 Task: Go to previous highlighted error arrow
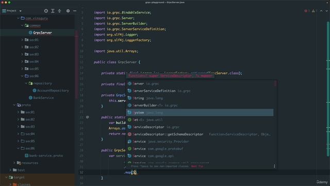coord(321,11)
